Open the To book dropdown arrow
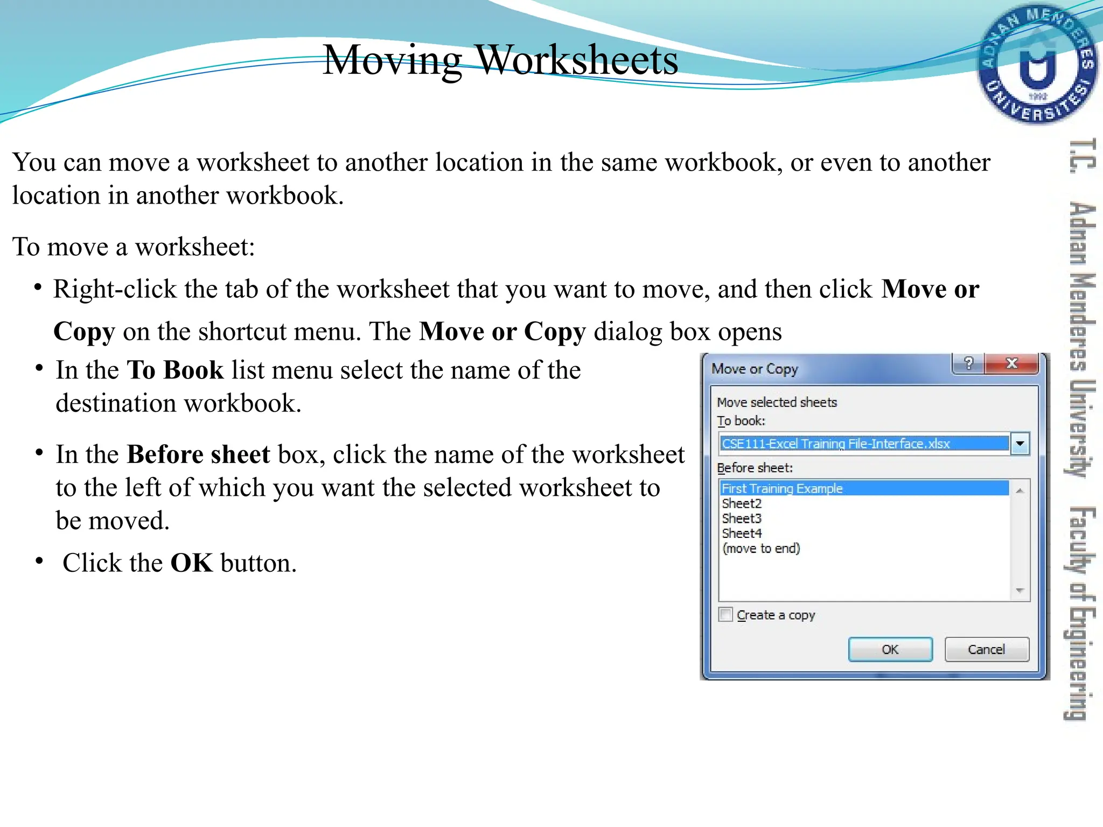This screenshot has height=827, width=1103. 1020,444
